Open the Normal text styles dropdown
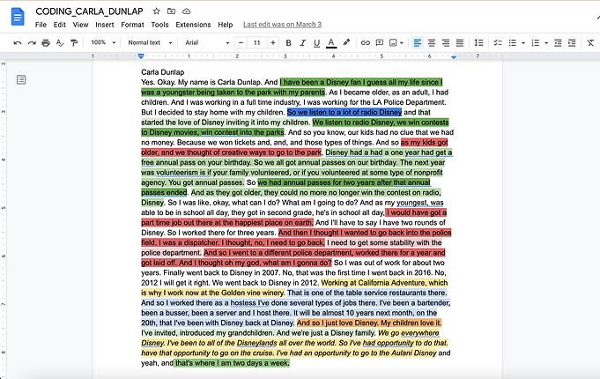This screenshot has height=379, width=600. [150, 42]
